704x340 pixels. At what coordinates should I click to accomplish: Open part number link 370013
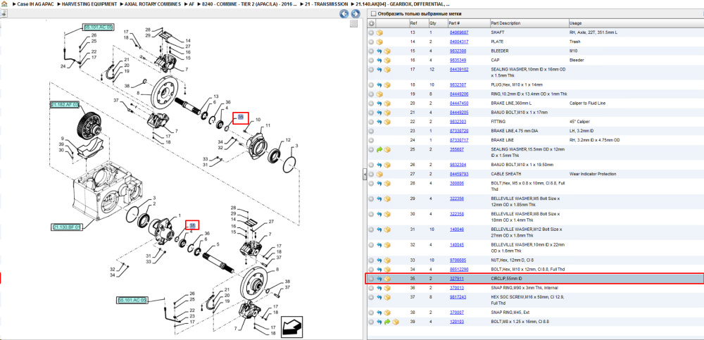457,288
